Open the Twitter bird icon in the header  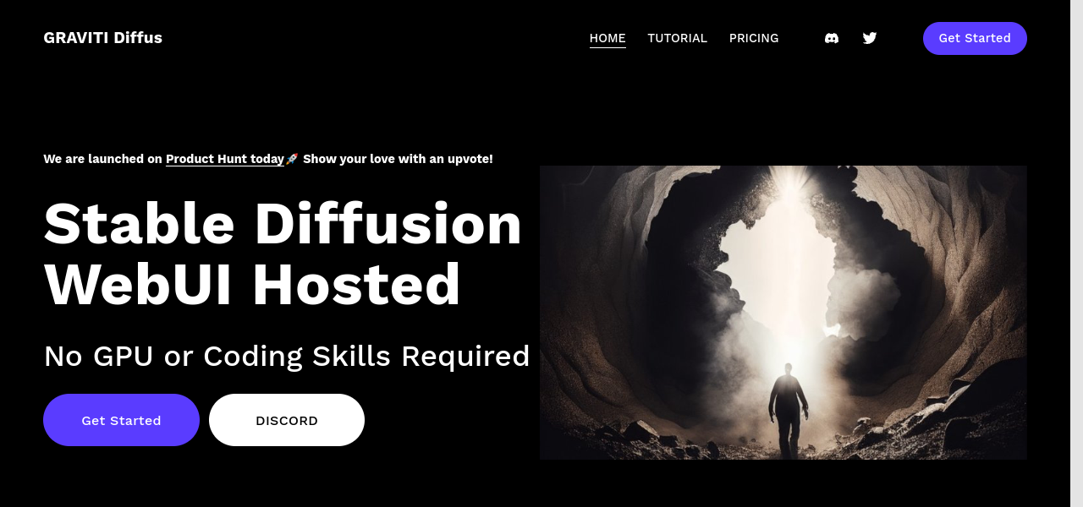pos(870,38)
